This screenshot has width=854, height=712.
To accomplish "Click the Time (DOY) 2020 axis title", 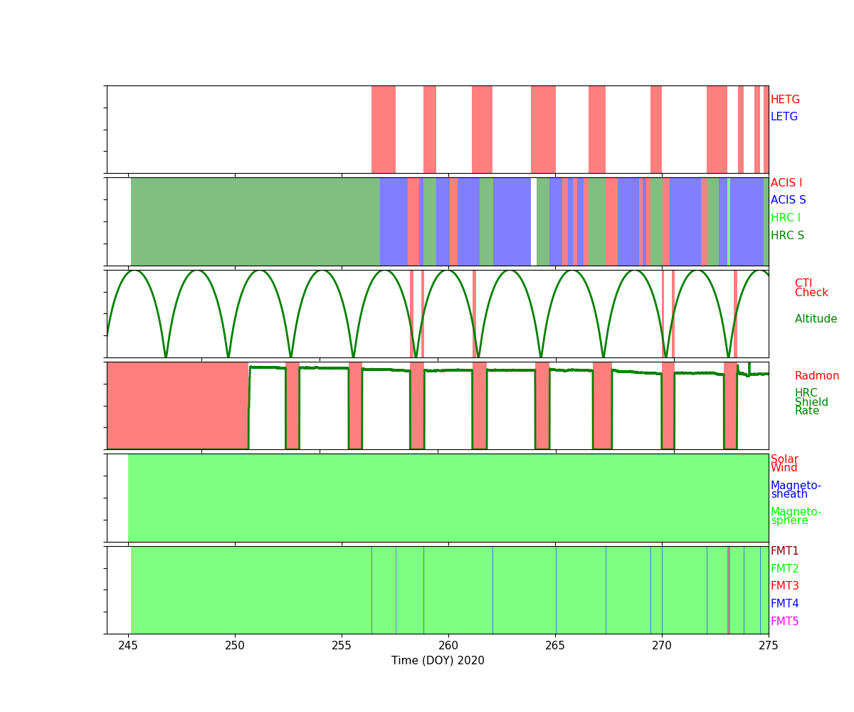I will point(438,661).
